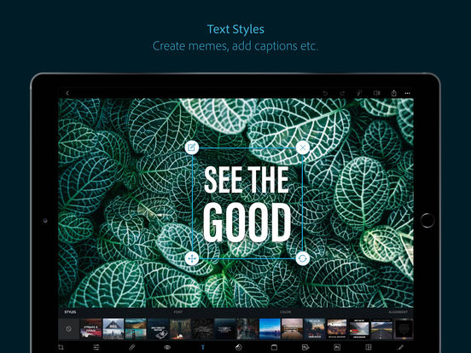Toggle the red-eye eye tool
Image resolution: width=471 pixels, height=353 pixels.
click(167, 347)
